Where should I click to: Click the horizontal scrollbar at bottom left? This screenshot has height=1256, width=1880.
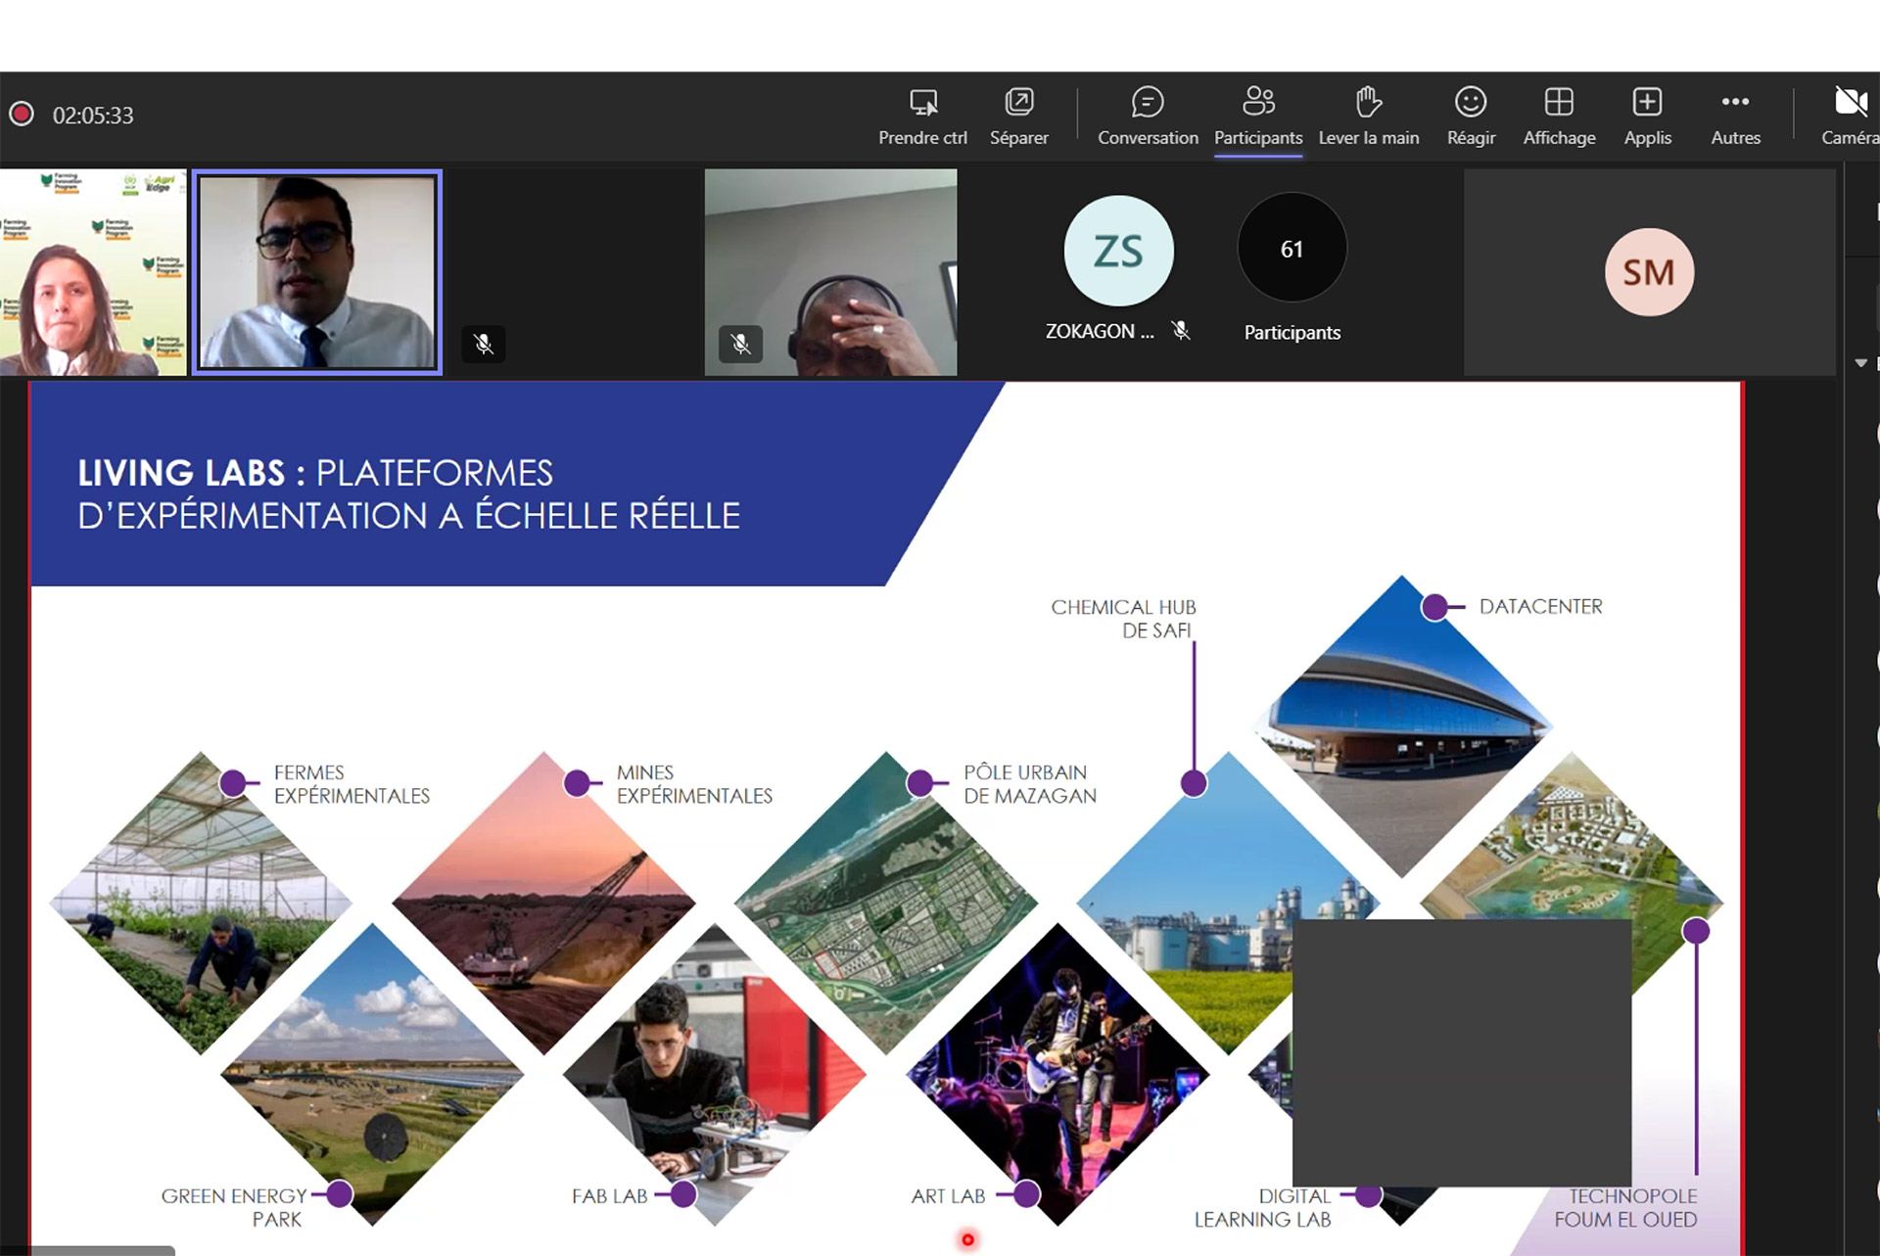point(88,1250)
